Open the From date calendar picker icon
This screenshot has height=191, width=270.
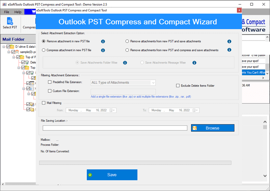(111, 110)
